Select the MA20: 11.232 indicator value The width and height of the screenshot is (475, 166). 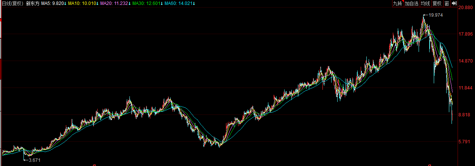(x=116, y=3)
